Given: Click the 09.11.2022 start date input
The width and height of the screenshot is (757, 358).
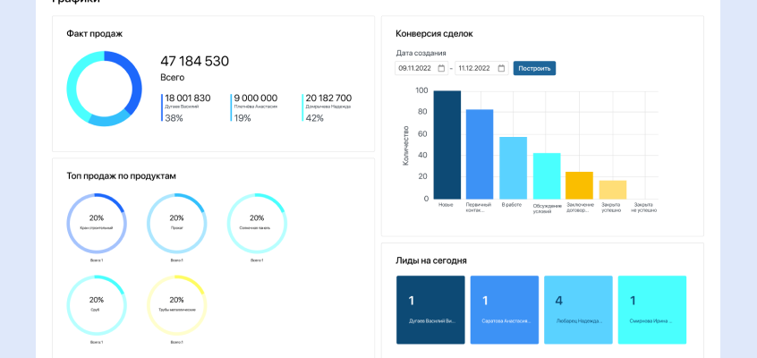Looking at the screenshot, I should point(415,68).
